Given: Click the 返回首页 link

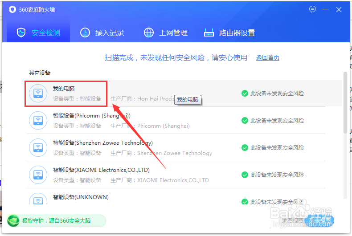Looking at the screenshot, I should pos(268,57).
